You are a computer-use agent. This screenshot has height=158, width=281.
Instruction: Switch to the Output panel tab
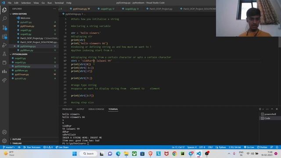80,109
